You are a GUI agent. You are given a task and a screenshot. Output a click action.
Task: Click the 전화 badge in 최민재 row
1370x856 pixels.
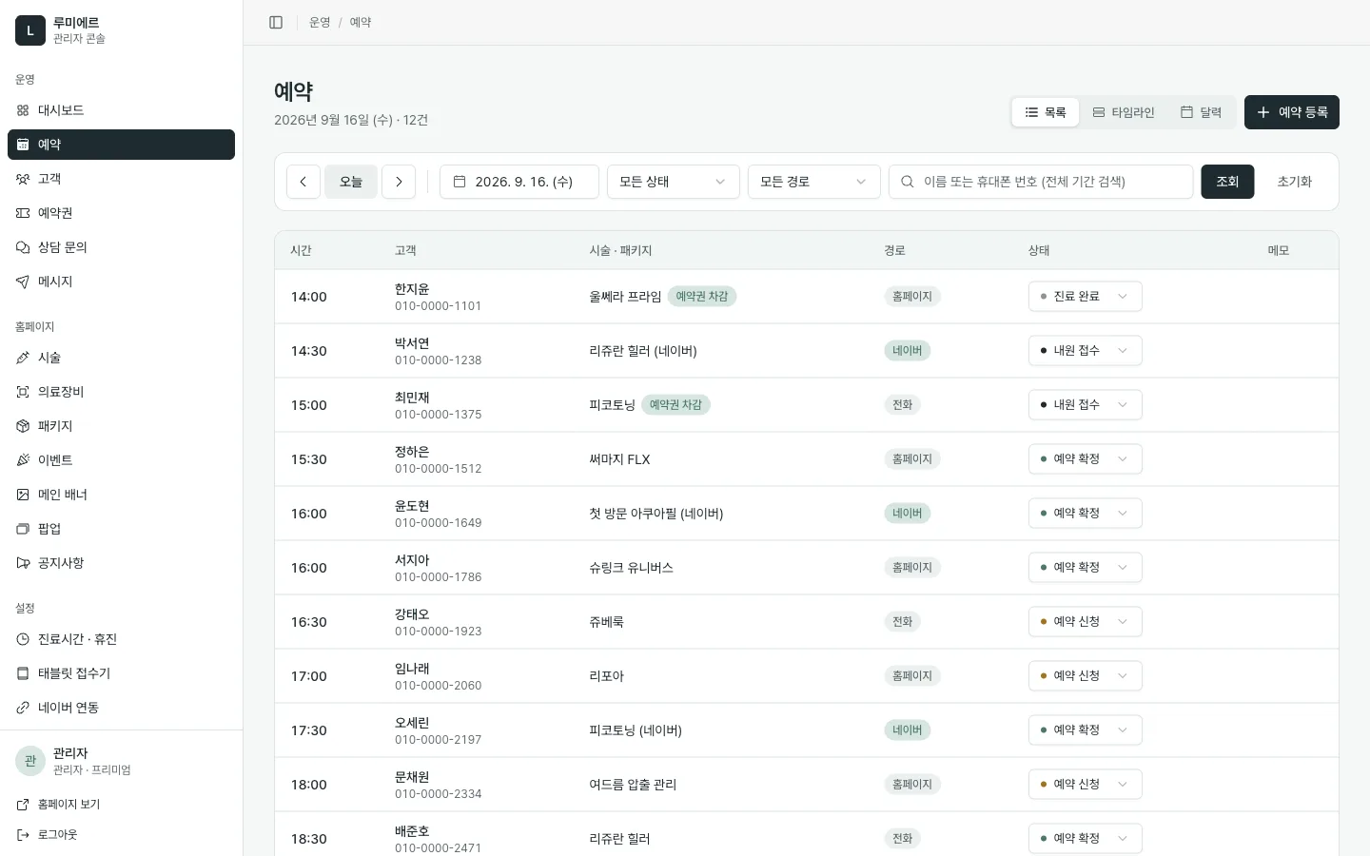pos(903,405)
